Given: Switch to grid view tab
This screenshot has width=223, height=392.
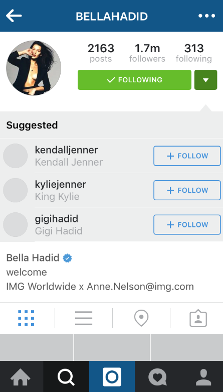Looking at the screenshot, I should point(26,318).
